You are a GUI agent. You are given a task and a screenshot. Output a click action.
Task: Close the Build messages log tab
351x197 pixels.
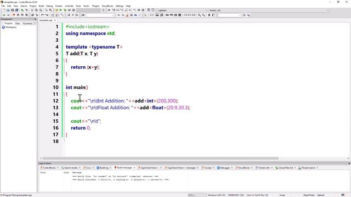[134, 168]
